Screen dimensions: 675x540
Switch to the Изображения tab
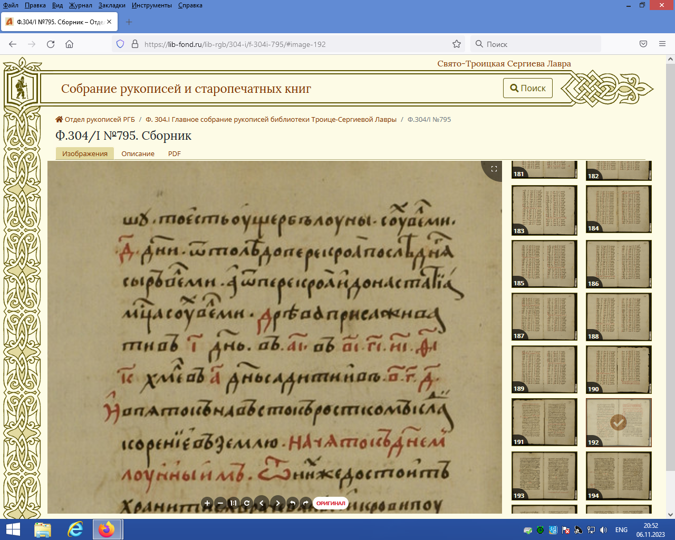[85, 153]
